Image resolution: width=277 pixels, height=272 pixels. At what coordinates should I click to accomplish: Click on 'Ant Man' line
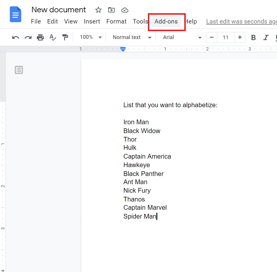tap(135, 182)
